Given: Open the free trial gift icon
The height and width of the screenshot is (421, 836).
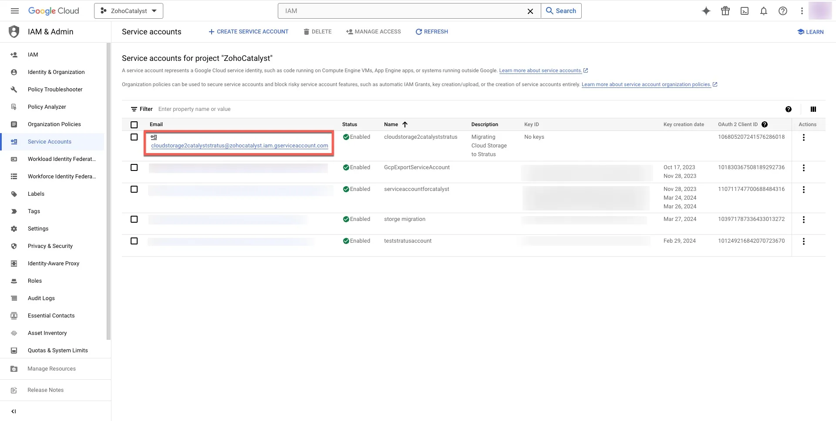Looking at the screenshot, I should click(725, 11).
